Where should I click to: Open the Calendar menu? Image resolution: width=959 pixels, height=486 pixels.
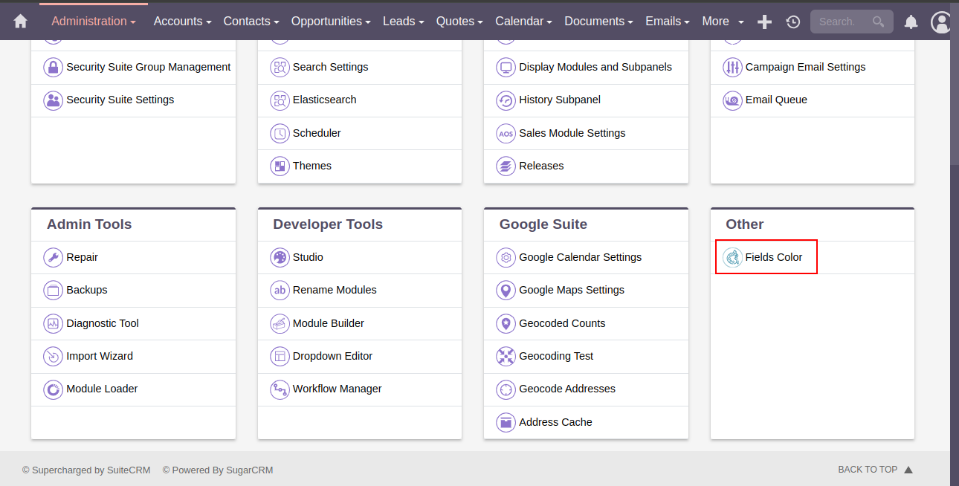pos(523,22)
